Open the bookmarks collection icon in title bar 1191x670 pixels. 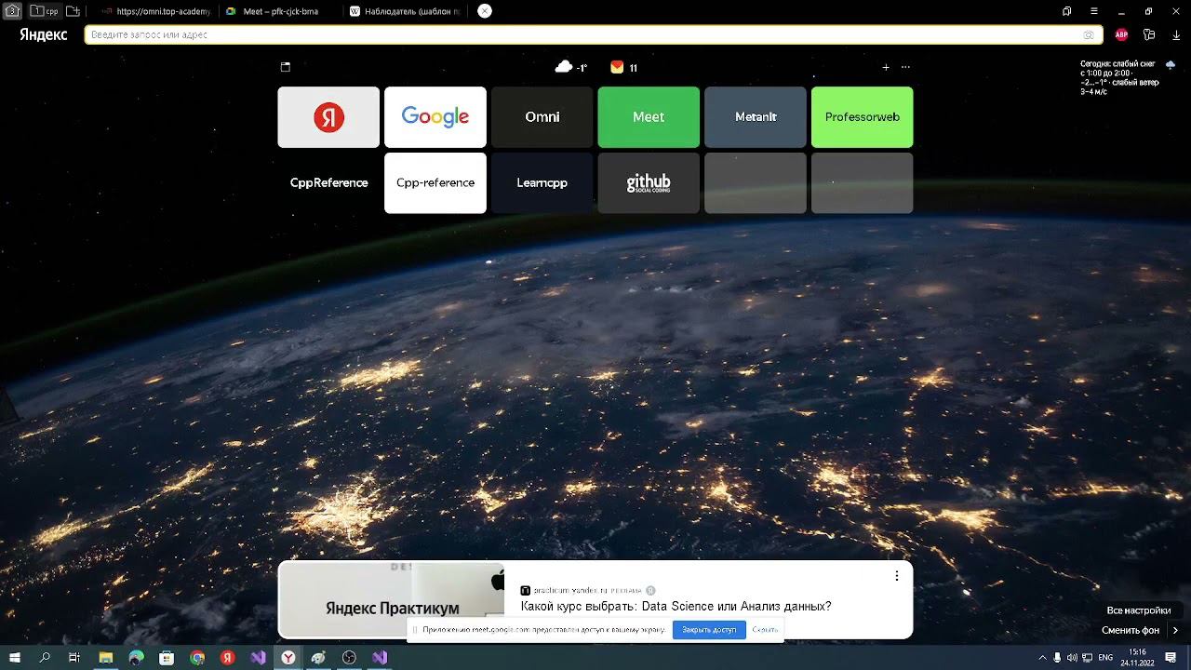coord(1066,11)
